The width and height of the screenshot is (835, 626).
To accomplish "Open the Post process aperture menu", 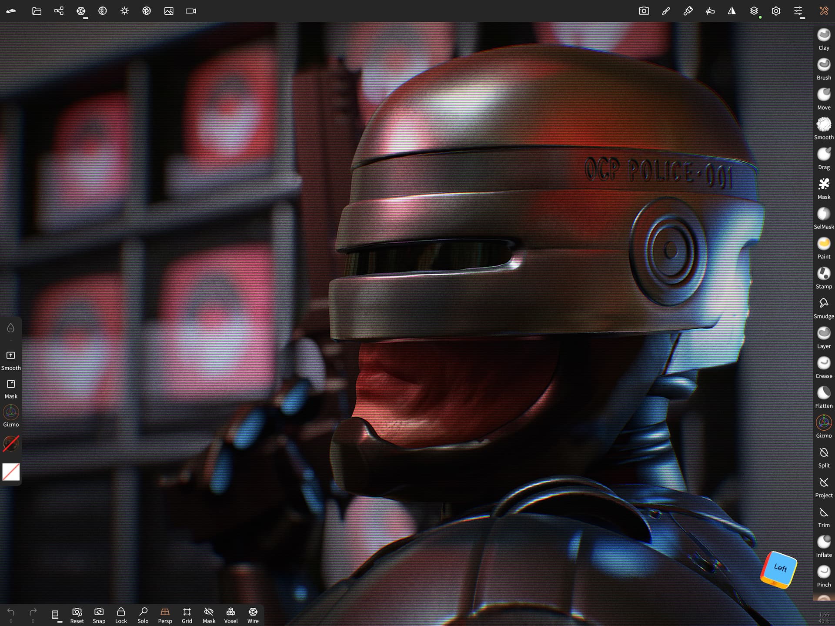I will tap(147, 11).
